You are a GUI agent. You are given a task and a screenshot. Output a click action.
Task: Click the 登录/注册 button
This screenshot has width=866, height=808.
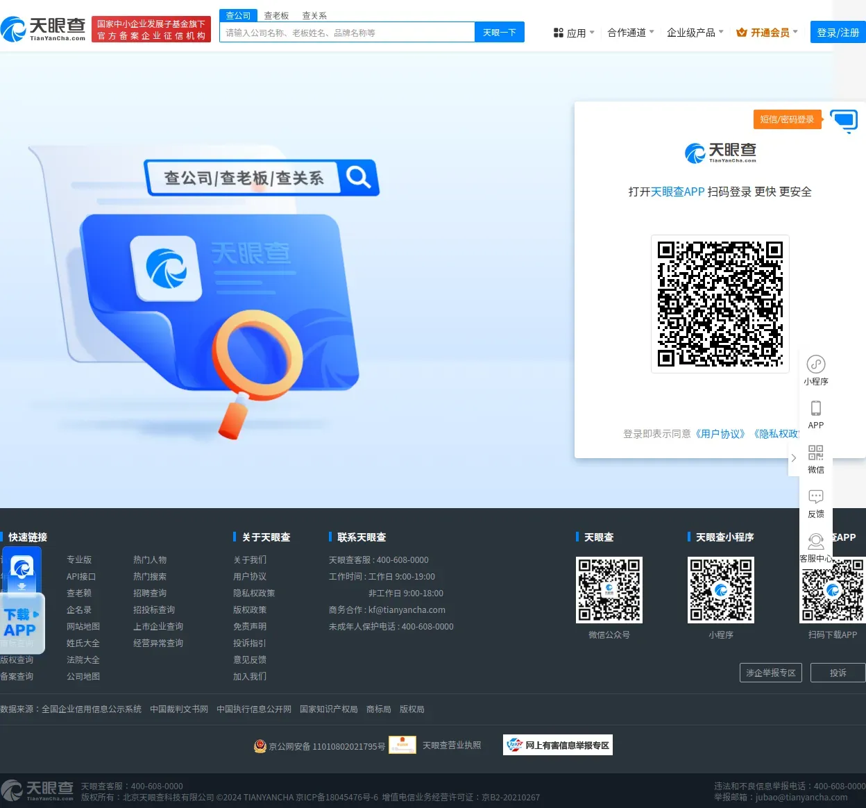click(x=838, y=33)
